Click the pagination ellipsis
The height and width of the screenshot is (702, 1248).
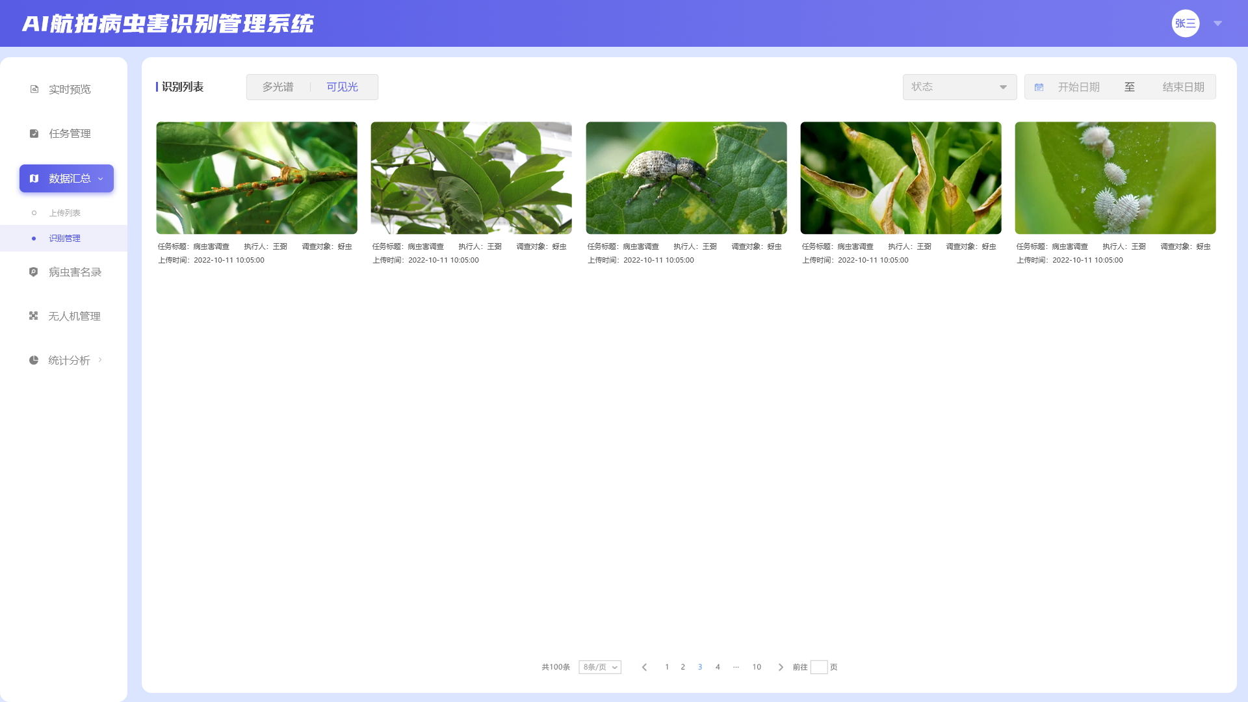pos(736,667)
